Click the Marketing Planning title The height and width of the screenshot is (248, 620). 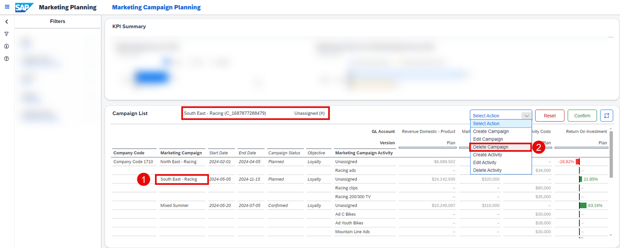click(x=68, y=7)
